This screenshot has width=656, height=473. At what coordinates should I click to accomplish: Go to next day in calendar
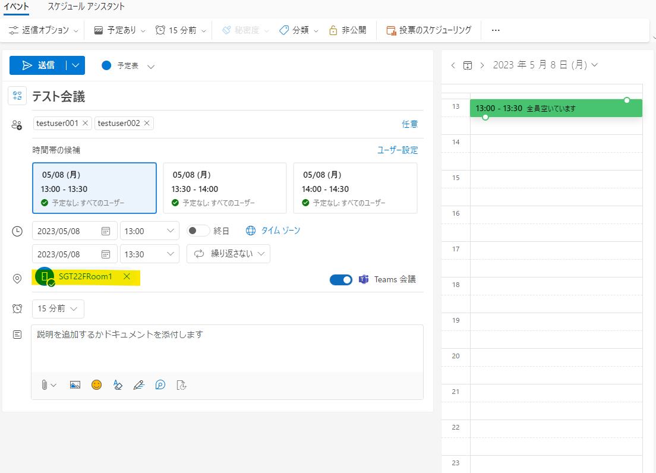[x=482, y=65]
